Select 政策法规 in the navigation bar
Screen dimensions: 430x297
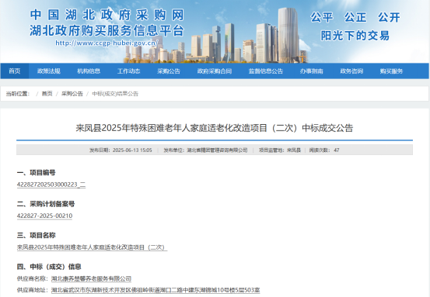[x=49, y=71]
